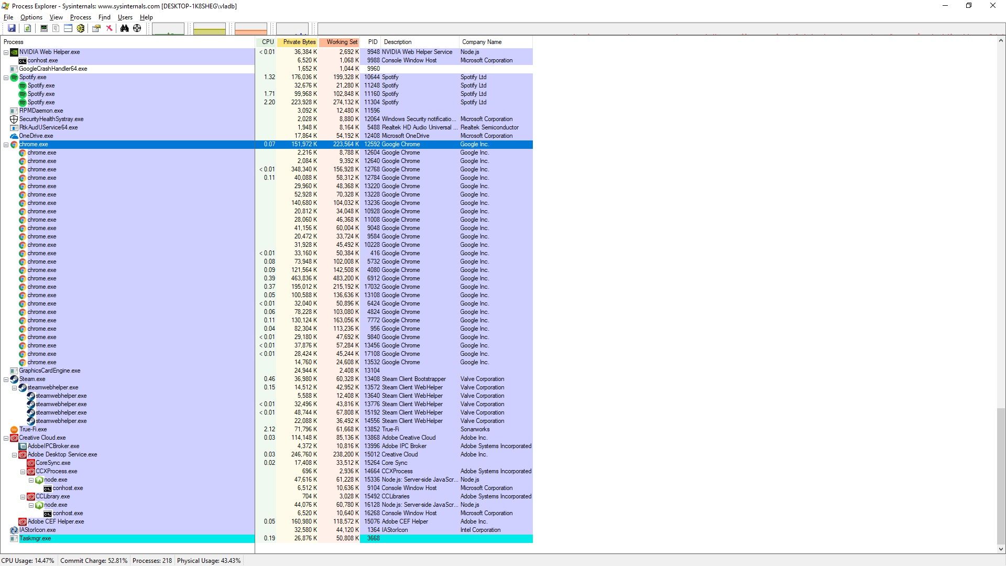Collapse the CCXProcess.exe subtree

point(23,472)
